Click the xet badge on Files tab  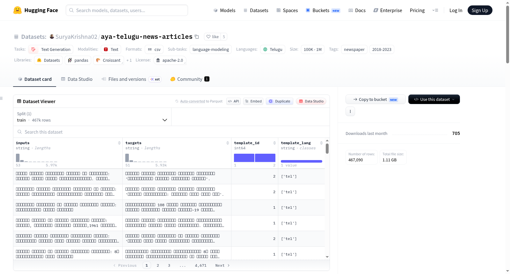155,79
